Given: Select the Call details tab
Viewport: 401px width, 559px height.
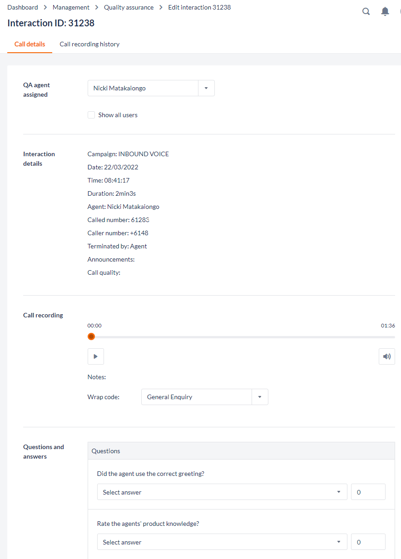Looking at the screenshot, I should [30, 44].
